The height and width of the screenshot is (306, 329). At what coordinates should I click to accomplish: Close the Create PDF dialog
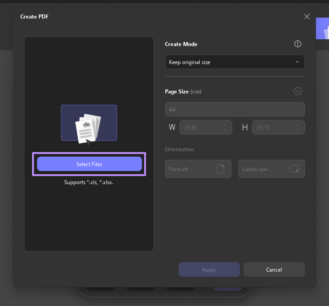(x=307, y=16)
